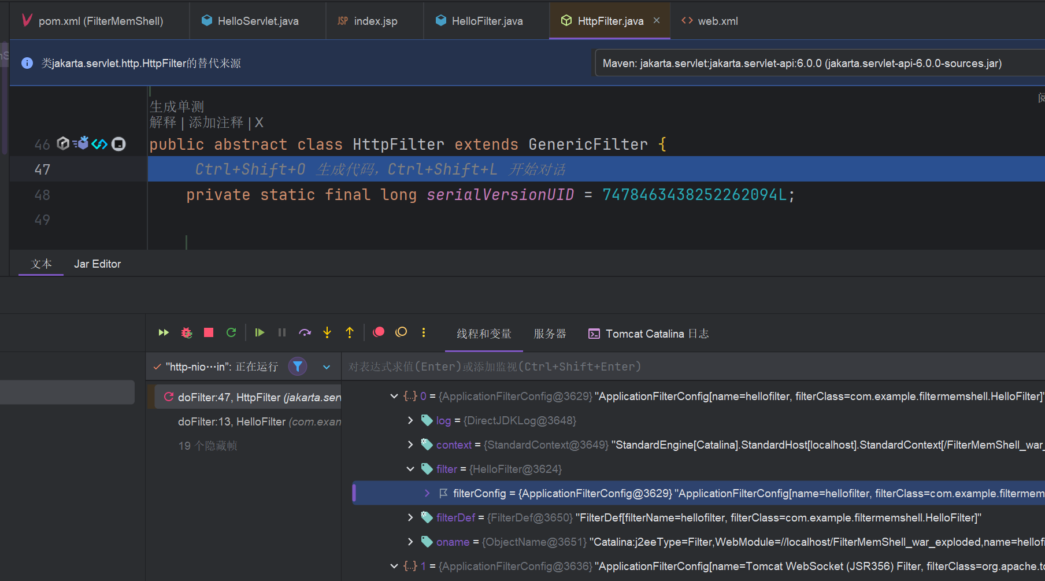The width and height of the screenshot is (1045, 581).
Task: Click the yellow Step Into arrow
Action: coord(327,332)
